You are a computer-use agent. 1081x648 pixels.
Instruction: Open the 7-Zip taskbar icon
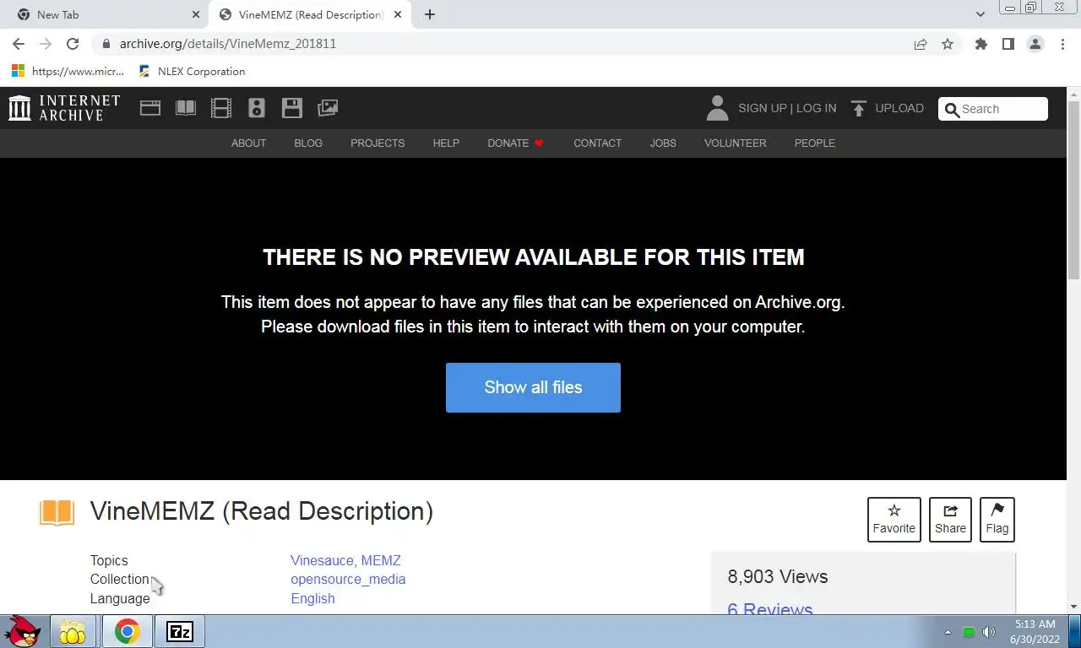180,631
